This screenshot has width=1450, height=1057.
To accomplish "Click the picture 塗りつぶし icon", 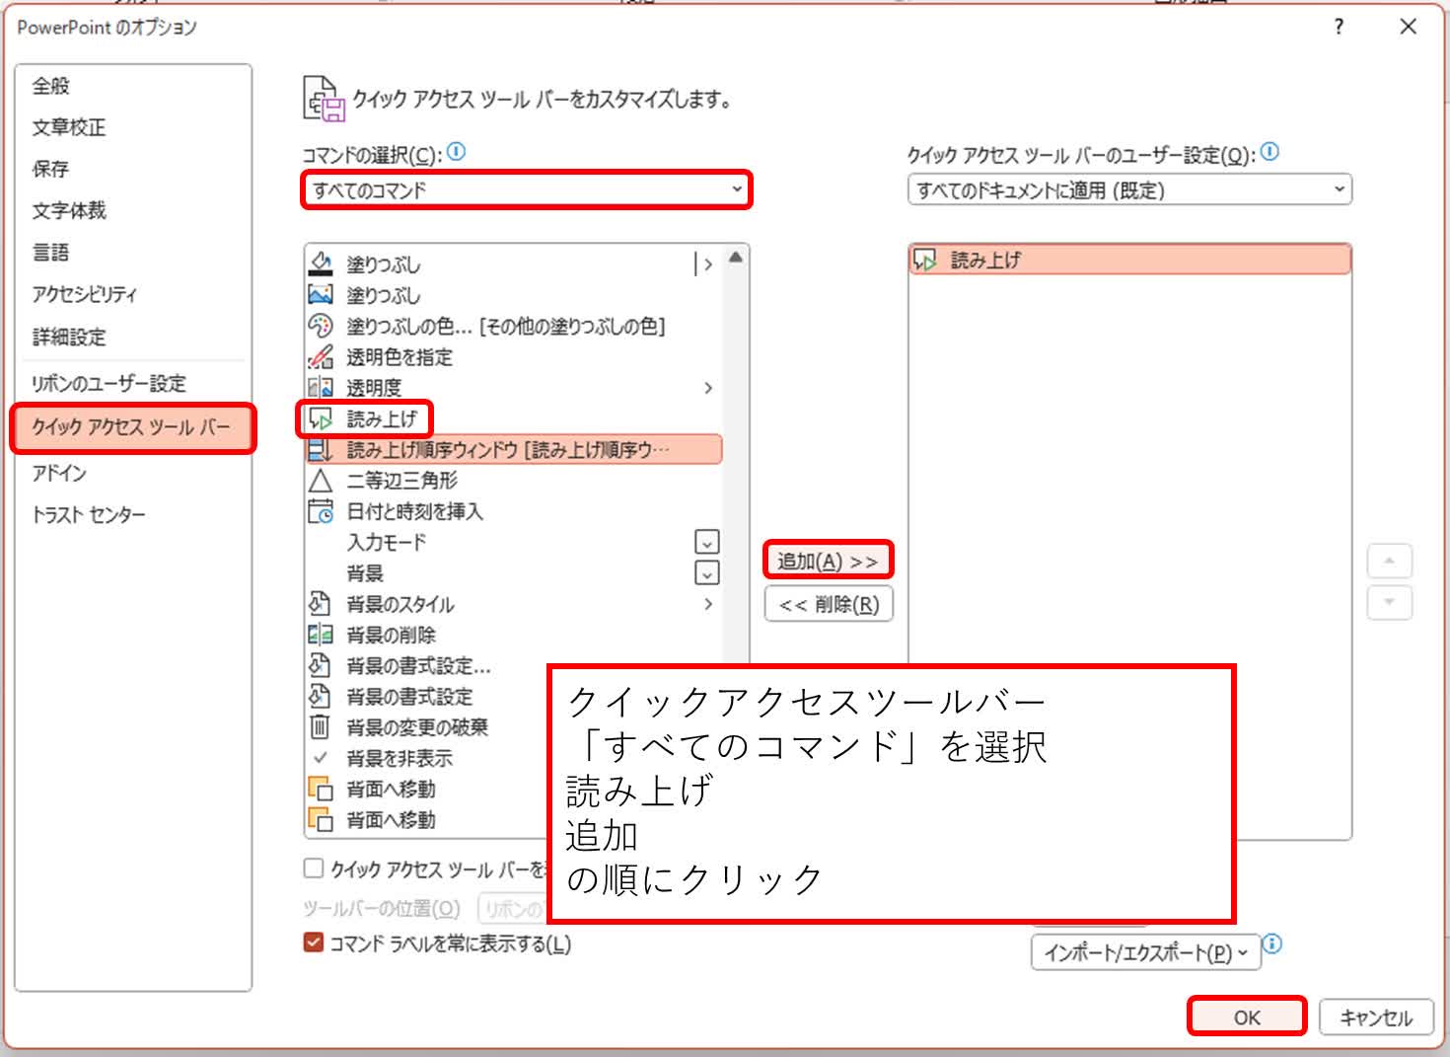I will 321,294.
